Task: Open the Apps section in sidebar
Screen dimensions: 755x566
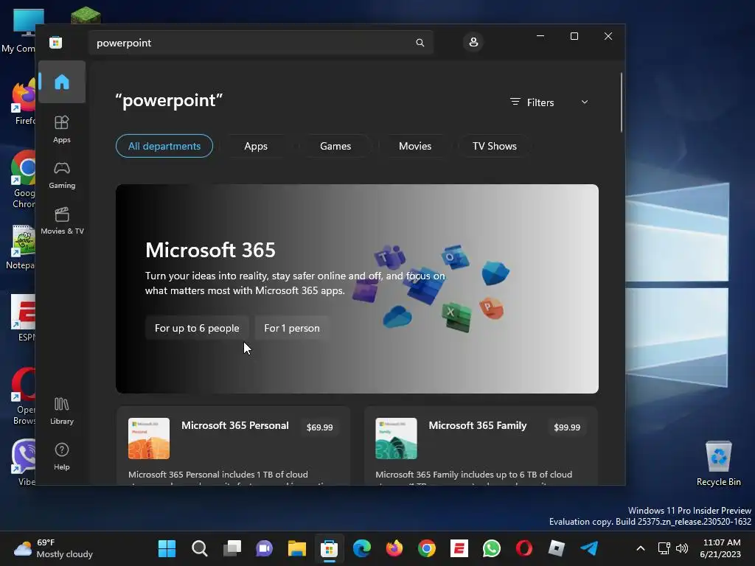Action: 62,129
